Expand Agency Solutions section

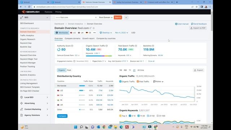(x=34, y=115)
